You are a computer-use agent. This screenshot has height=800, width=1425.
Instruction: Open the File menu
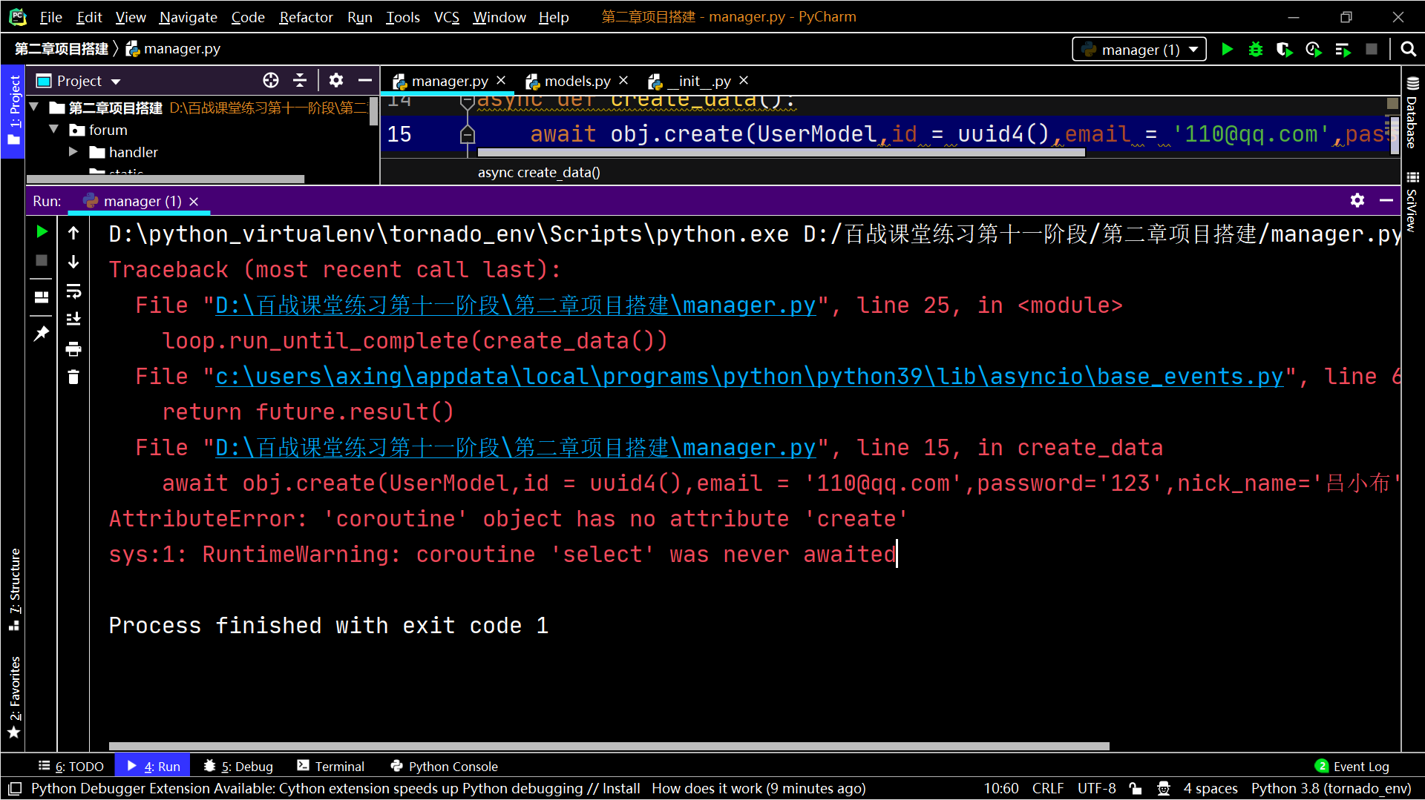50,16
